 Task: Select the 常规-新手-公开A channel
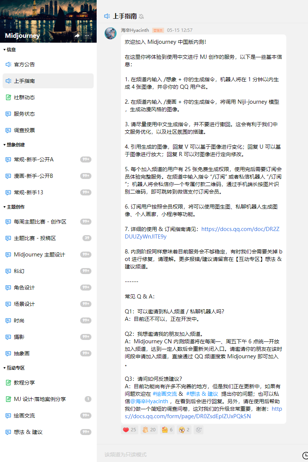[34, 159]
